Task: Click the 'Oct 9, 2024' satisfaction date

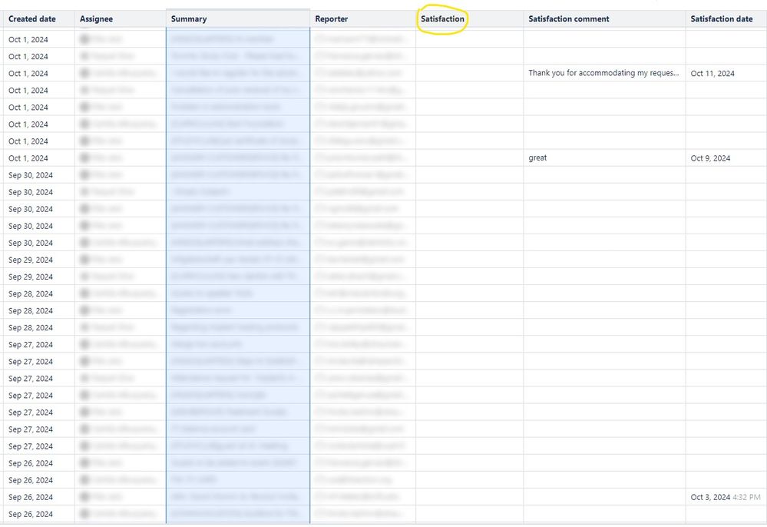Action: pos(710,158)
